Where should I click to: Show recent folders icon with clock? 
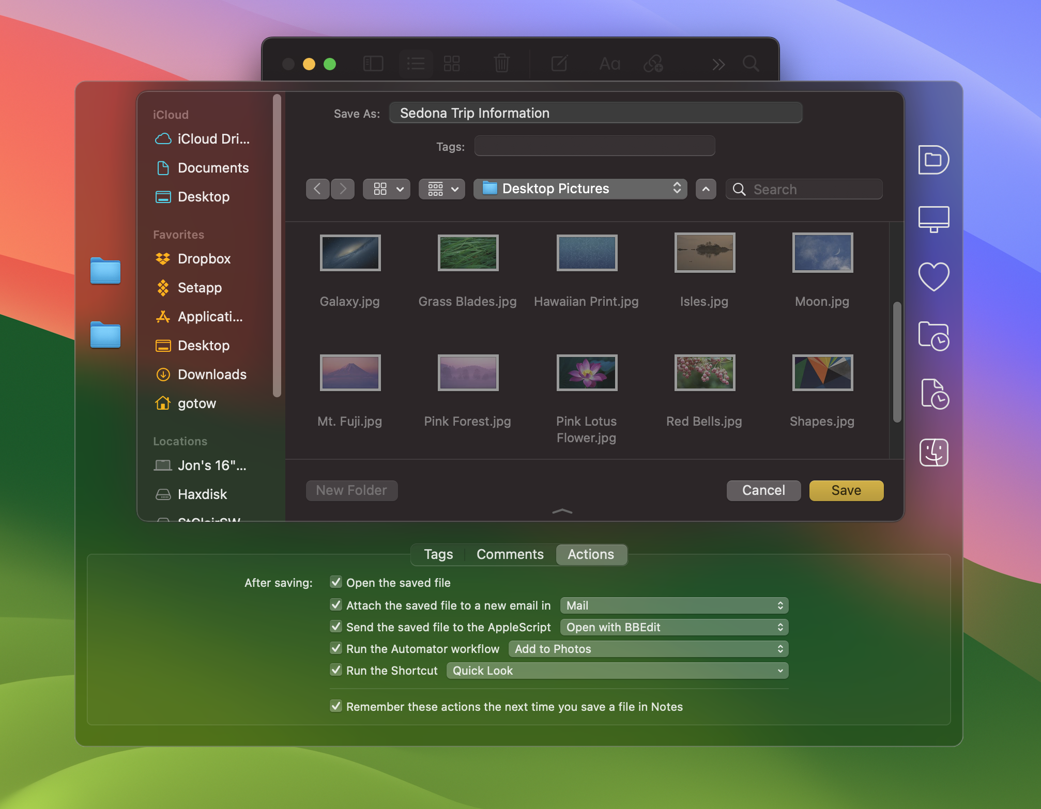(x=933, y=336)
